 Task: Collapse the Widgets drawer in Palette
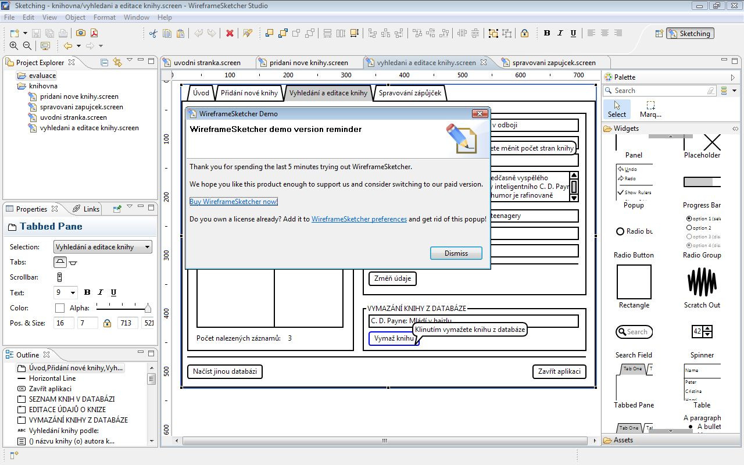coord(671,128)
